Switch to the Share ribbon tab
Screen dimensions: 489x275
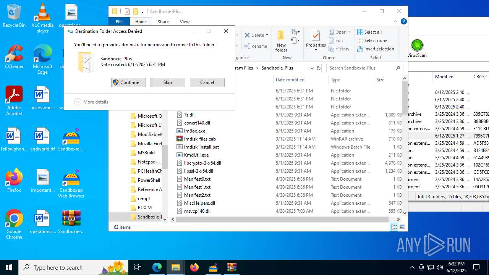[163, 22]
